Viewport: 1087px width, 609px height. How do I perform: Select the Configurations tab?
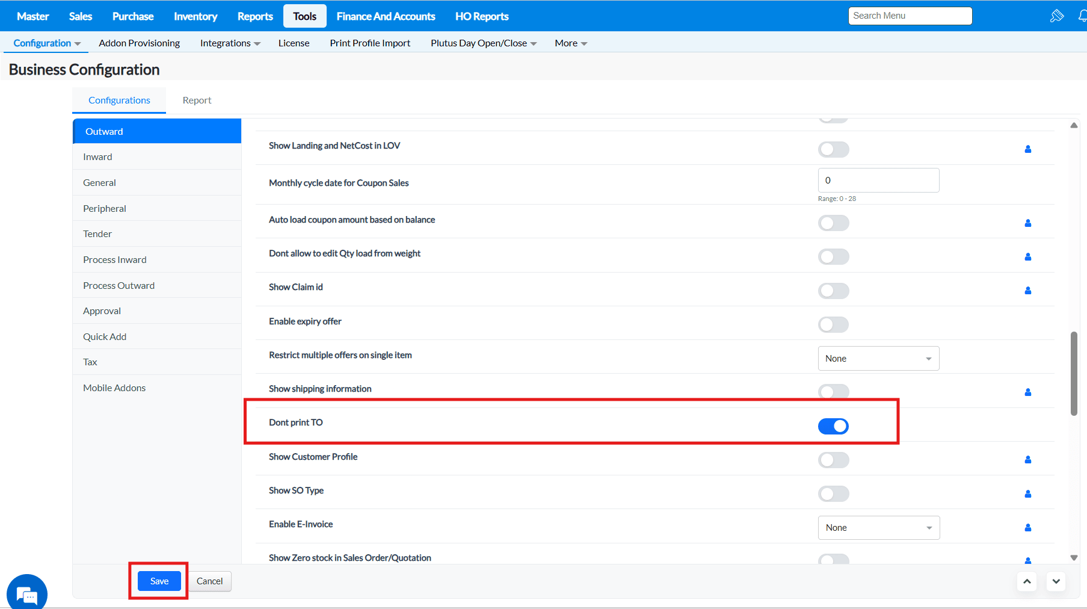tap(119, 100)
